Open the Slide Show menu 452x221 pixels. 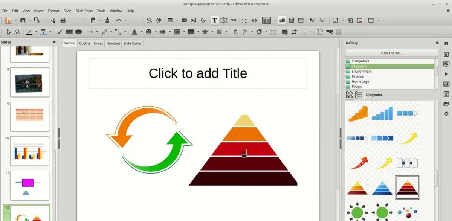(84, 11)
